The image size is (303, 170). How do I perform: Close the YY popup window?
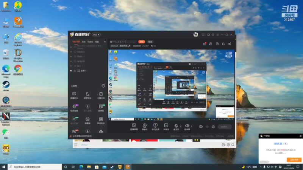(300, 136)
